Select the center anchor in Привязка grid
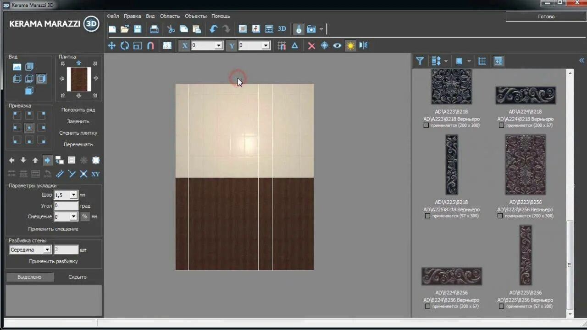Screen dimensions: 587x330 [29, 127]
